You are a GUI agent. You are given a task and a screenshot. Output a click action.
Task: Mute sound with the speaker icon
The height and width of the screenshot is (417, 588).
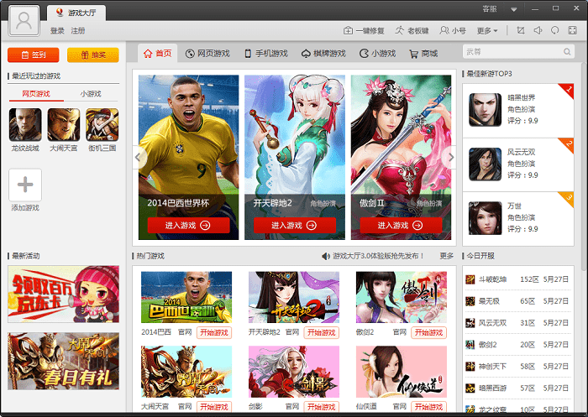pyautogui.click(x=538, y=30)
